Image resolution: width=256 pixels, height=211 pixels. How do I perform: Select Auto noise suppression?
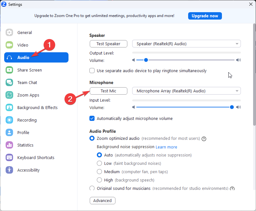pos(99,155)
